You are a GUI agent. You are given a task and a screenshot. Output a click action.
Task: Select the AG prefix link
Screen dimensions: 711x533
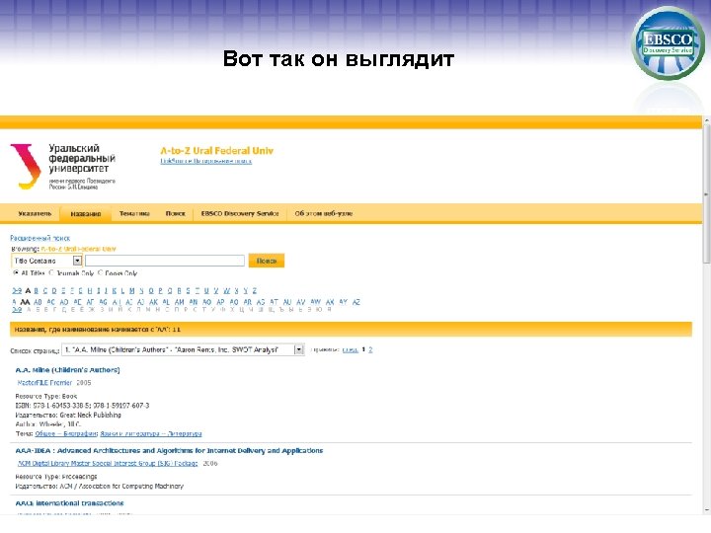(104, 302)
